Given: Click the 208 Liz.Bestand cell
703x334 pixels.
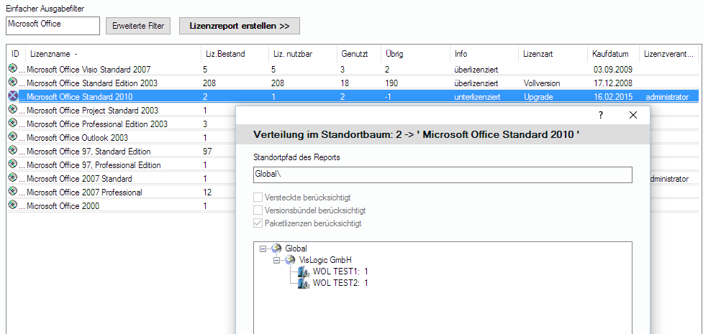Looking at the screenshot, I should [x=209, y=83].
